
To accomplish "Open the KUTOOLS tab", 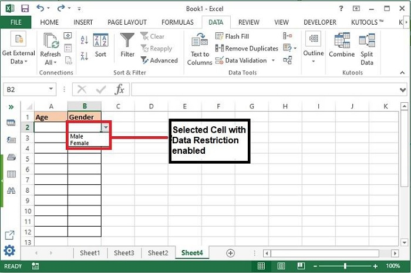I will pos(367,22).
